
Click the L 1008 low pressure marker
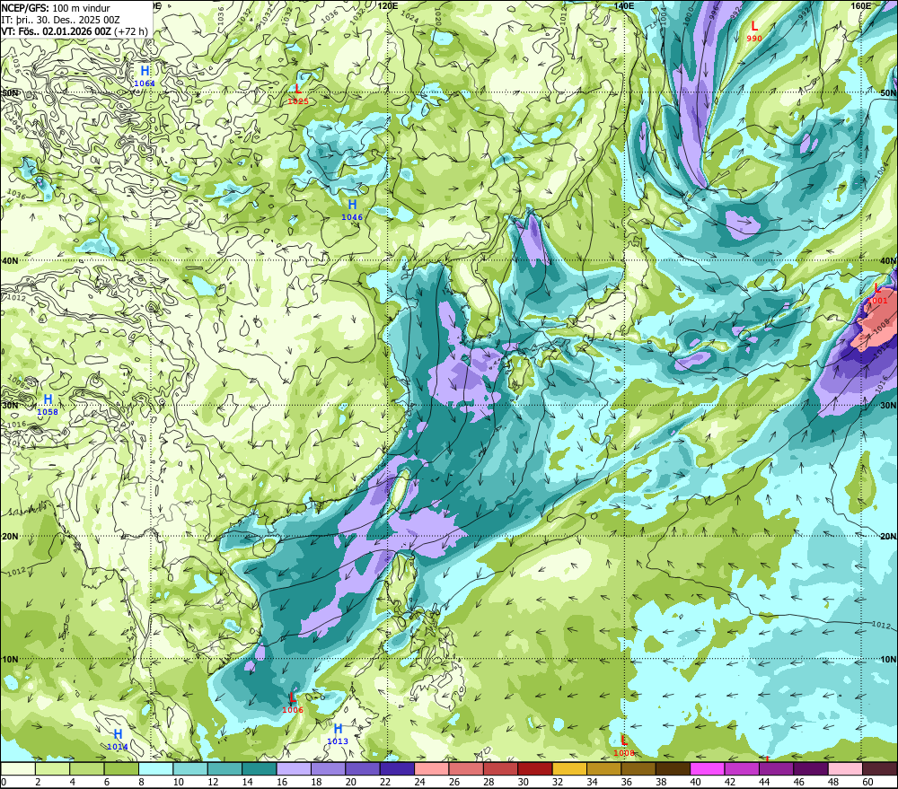[x=624, y=746]
